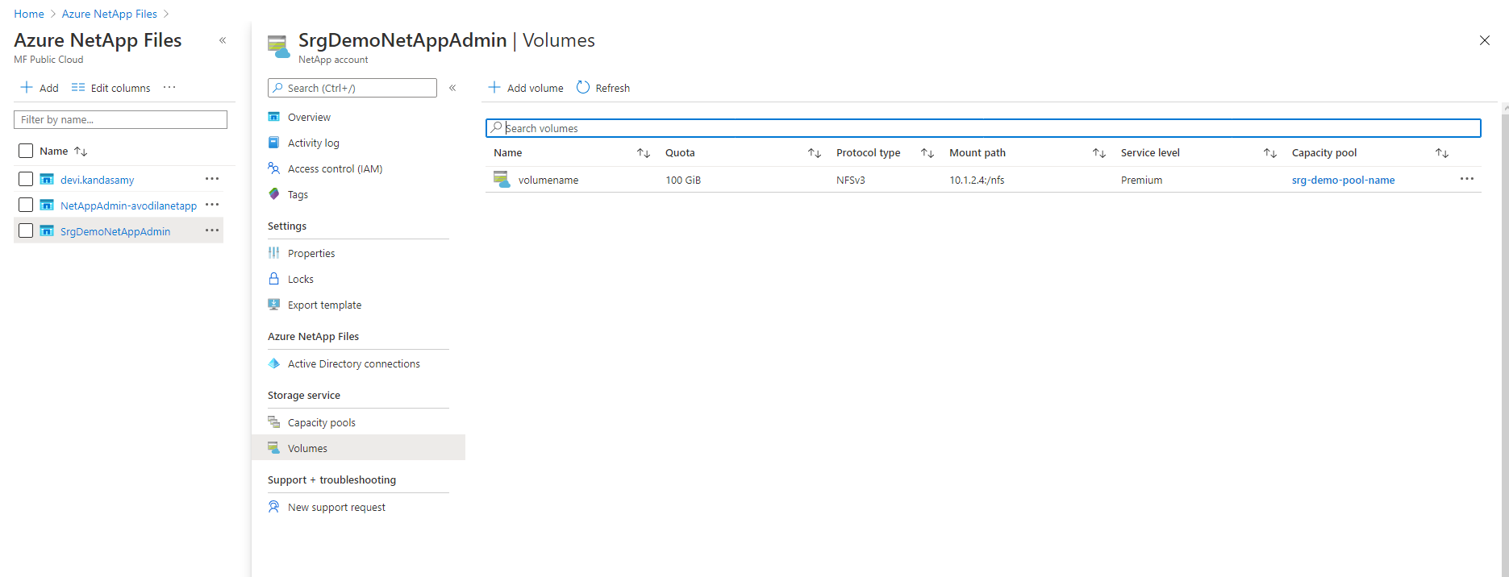
Task: Open the Activity log menu item
Action: coord(313,143)
